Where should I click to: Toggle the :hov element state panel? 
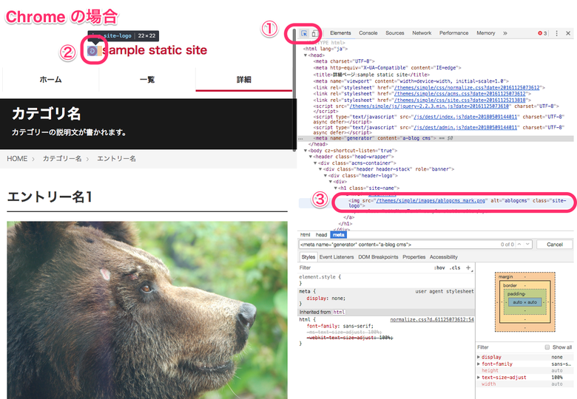(439, 267)
